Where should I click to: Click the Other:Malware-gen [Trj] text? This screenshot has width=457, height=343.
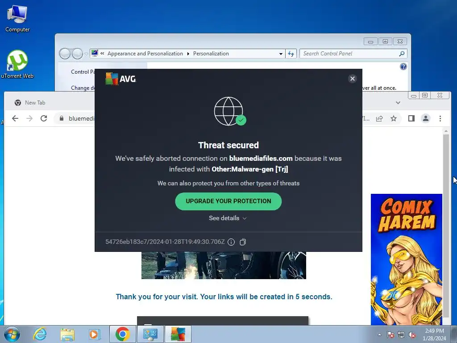(250, 169)
